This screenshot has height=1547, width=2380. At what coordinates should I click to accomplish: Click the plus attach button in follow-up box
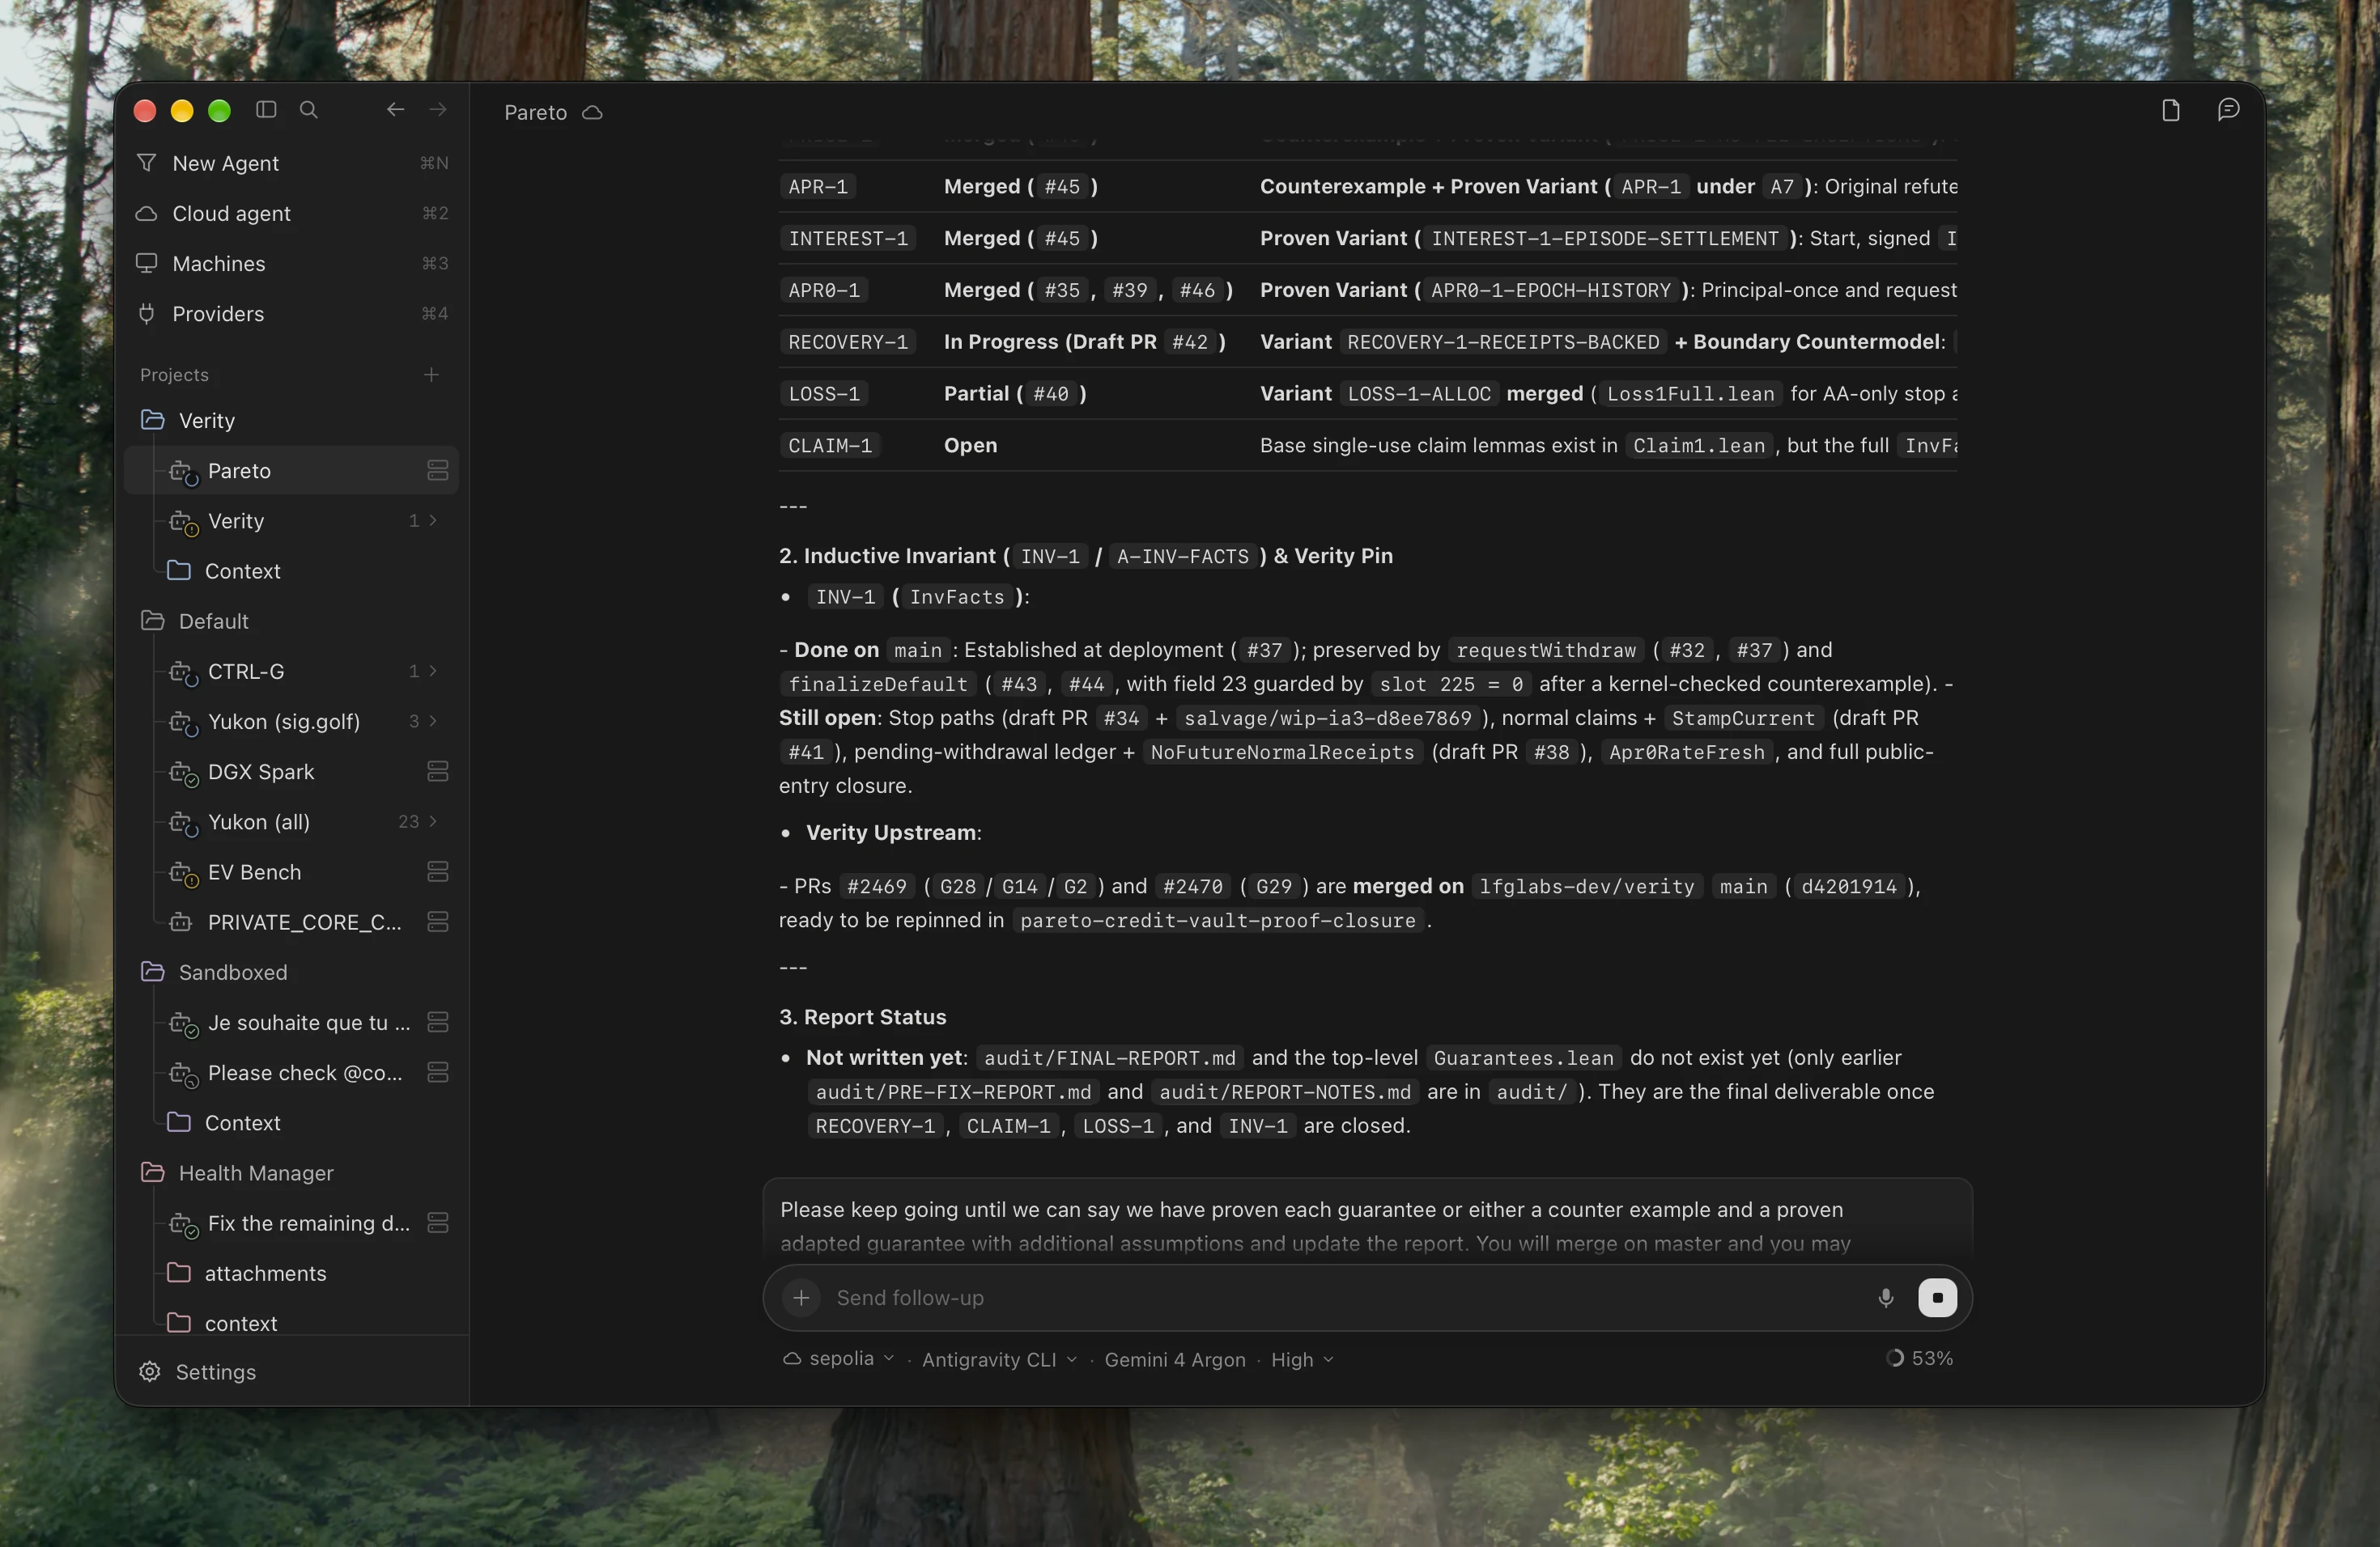pyautogui.click(x=801, y=1297)
